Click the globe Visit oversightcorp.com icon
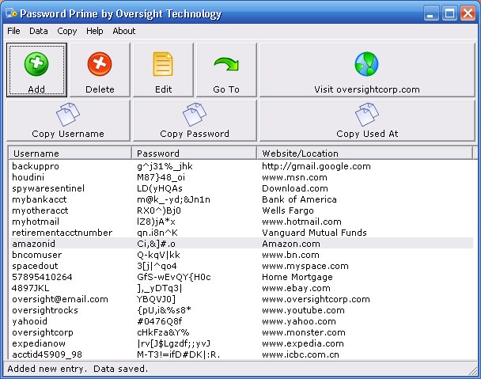 click(366, 64)
